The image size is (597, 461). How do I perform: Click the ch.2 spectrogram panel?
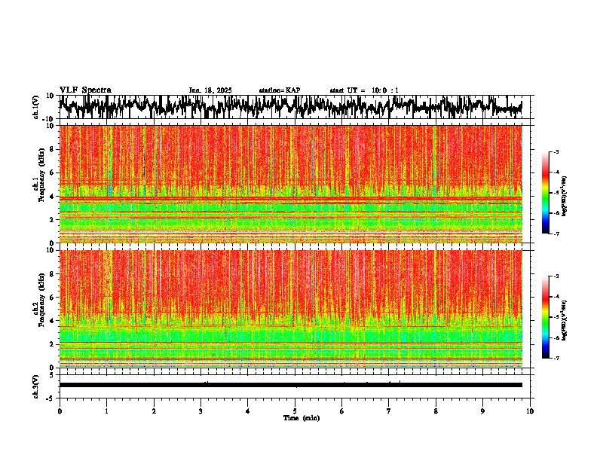pyautogui.click(x=290, y=309)
